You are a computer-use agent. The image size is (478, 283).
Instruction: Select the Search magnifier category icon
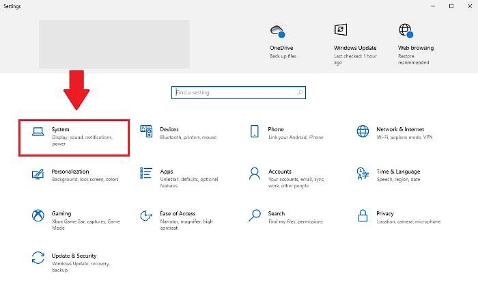255,216
